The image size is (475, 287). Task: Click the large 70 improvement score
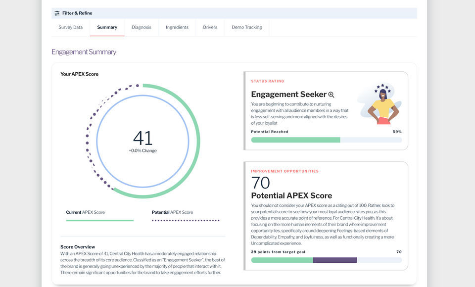click(261, 183)
